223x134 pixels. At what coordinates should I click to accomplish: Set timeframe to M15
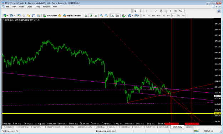(154, 16)
